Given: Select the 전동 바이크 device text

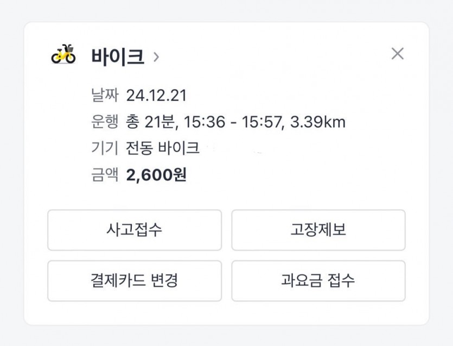Looking at the screenshot, I should (163, 148).
